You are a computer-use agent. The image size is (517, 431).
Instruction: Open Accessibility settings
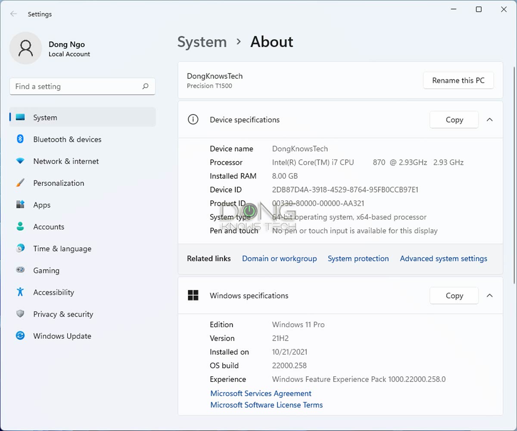pyautogui.click(x=82, y=292)
